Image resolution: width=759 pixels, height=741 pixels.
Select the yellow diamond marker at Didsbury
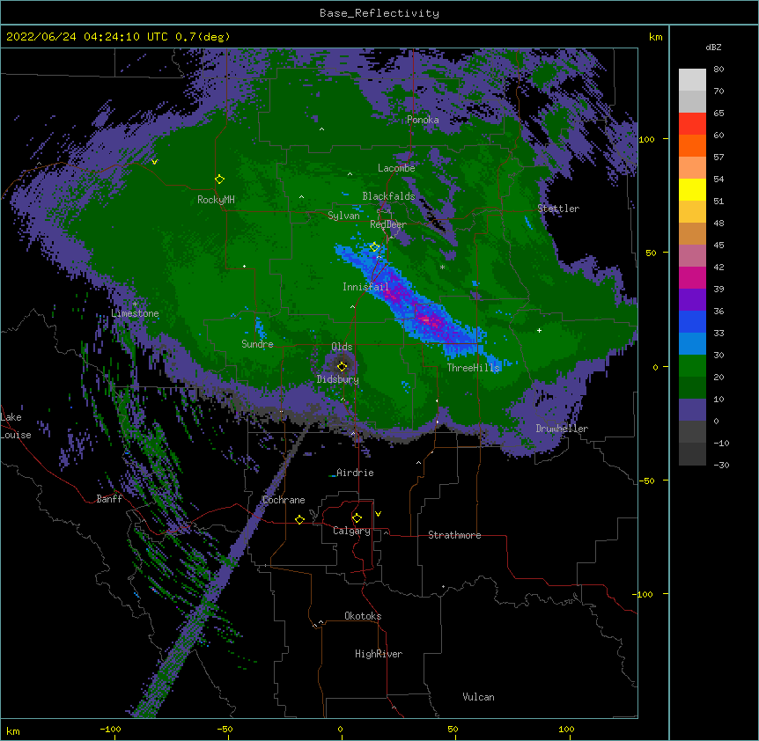(342, 366)
